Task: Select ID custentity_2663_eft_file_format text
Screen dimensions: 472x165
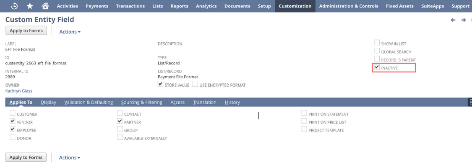Action: click(36, 63)
